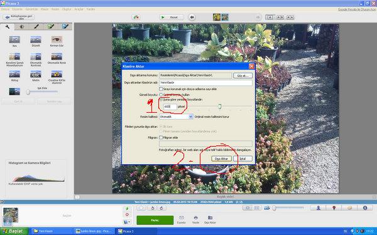Image resolution: width=377 pixels, height=235 pixels.
Task: Open the people panel icon
Action: [319, 208]
